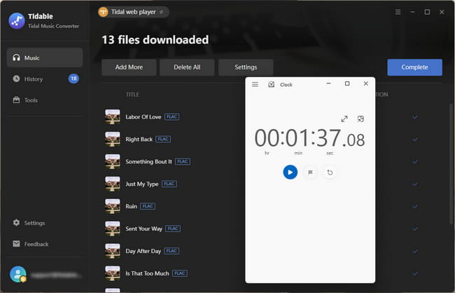Select the Labor Of Love track
Image resolution: width=455 pixels, height=293 pixels.
143,117
